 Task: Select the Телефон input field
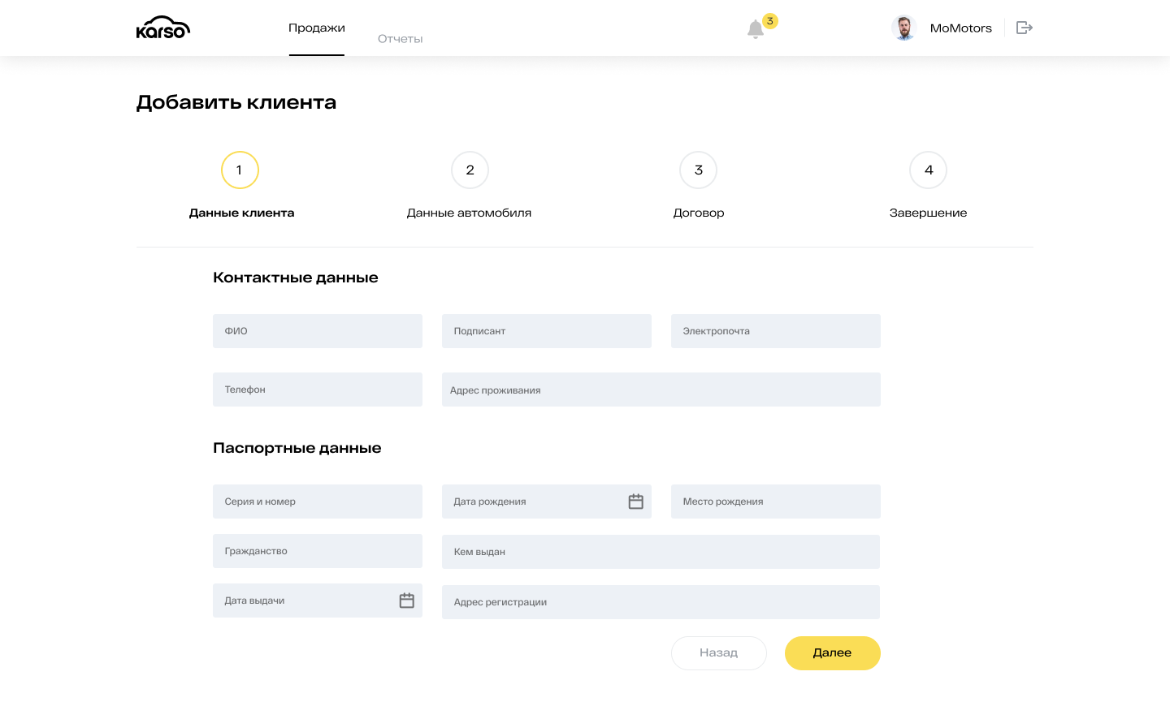tap(318, 390)
